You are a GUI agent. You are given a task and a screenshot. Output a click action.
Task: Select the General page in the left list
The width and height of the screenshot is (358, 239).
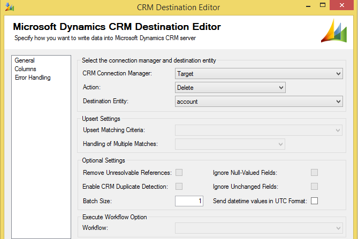point(25,60)
